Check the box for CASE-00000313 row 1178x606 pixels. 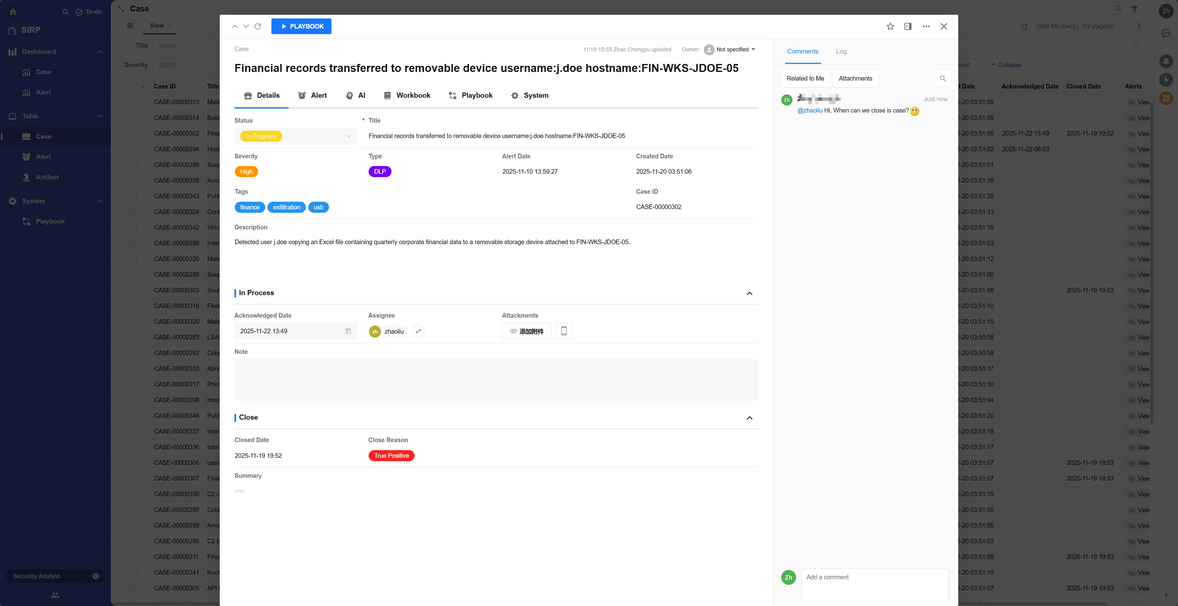pyautogui.click(x=134, y=102)
